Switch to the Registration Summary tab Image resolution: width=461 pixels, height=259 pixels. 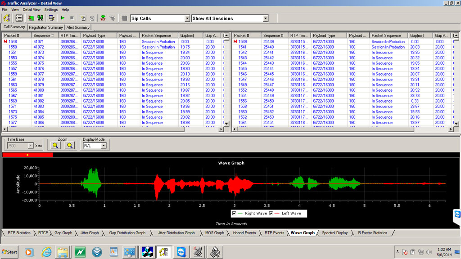[x=46, y=27]
